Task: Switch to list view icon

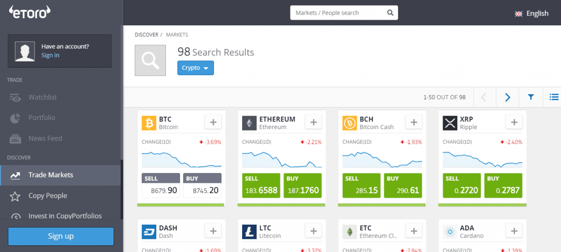Action: point(553,97)
